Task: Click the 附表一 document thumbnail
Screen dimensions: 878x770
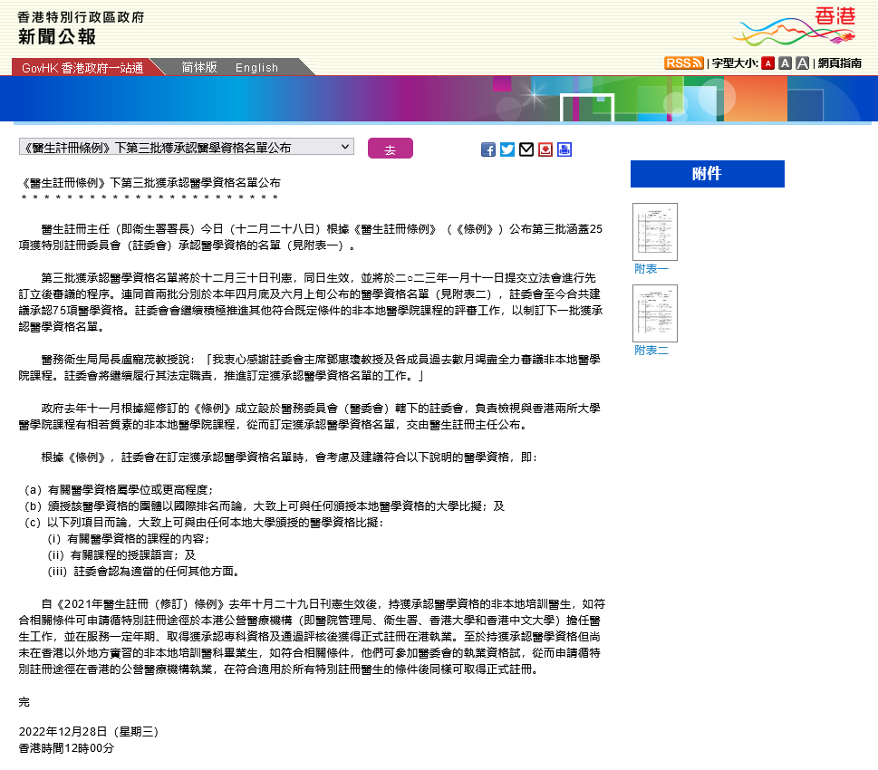Action: [654, 232]
